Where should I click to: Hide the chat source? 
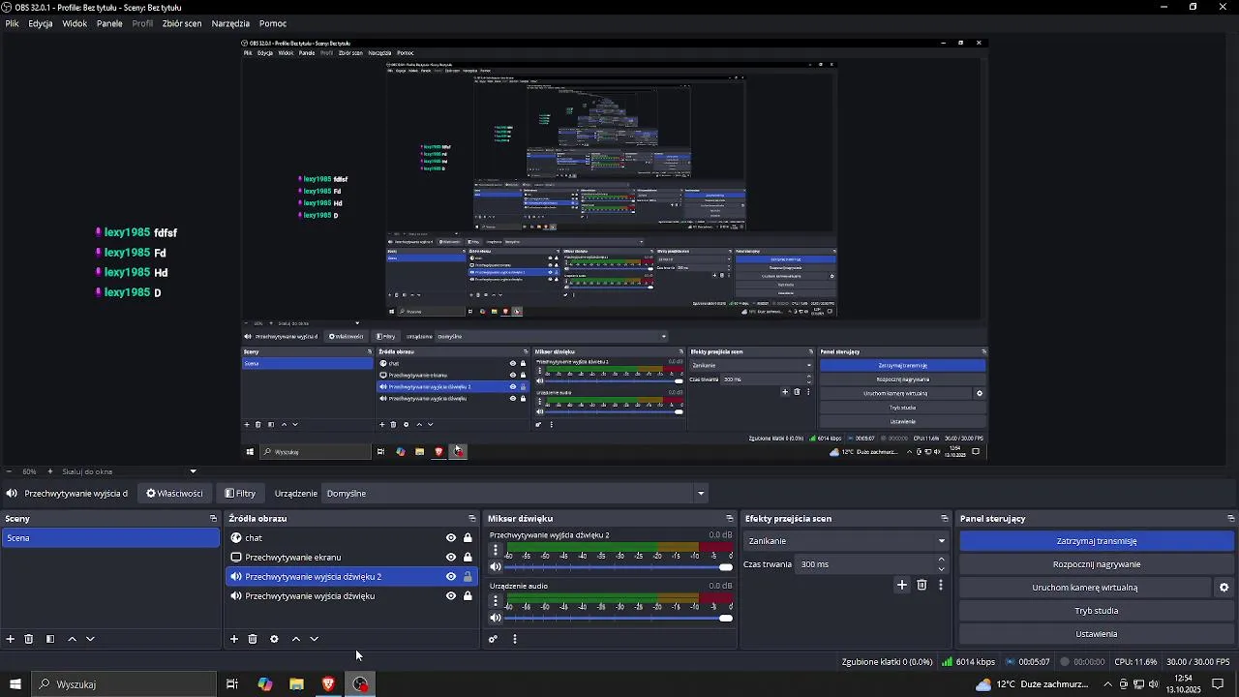pos(451,538)
